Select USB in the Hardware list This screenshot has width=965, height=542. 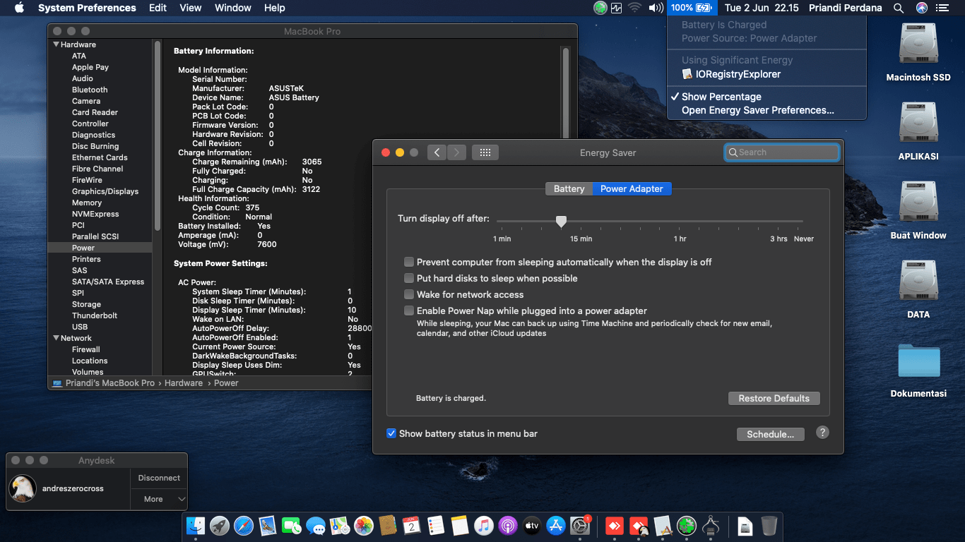pyautogui.click(x=80, y=327)
